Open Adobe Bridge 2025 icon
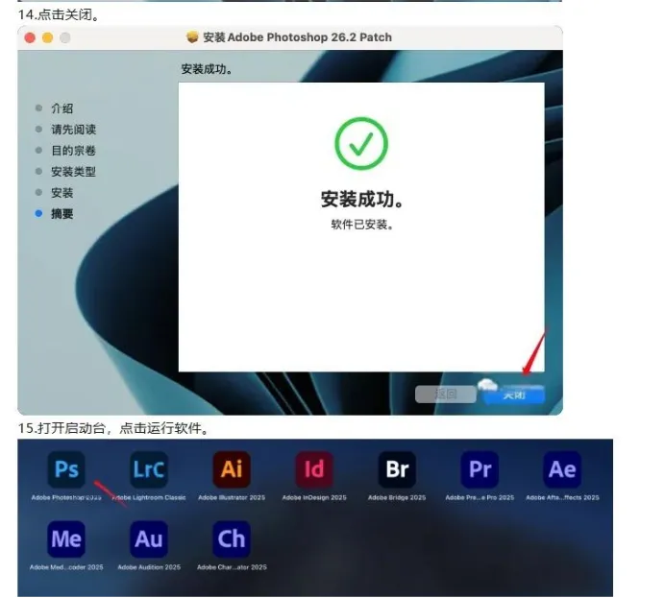Screen dimensions: 665x598 [397, 469]
